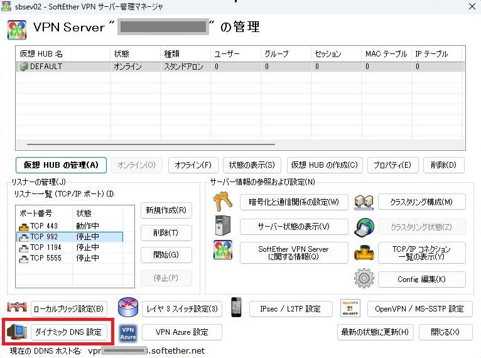Open クラスタリング構成(M)
Viewport: 481px width, 358px height.
click(x=422, y=202)
